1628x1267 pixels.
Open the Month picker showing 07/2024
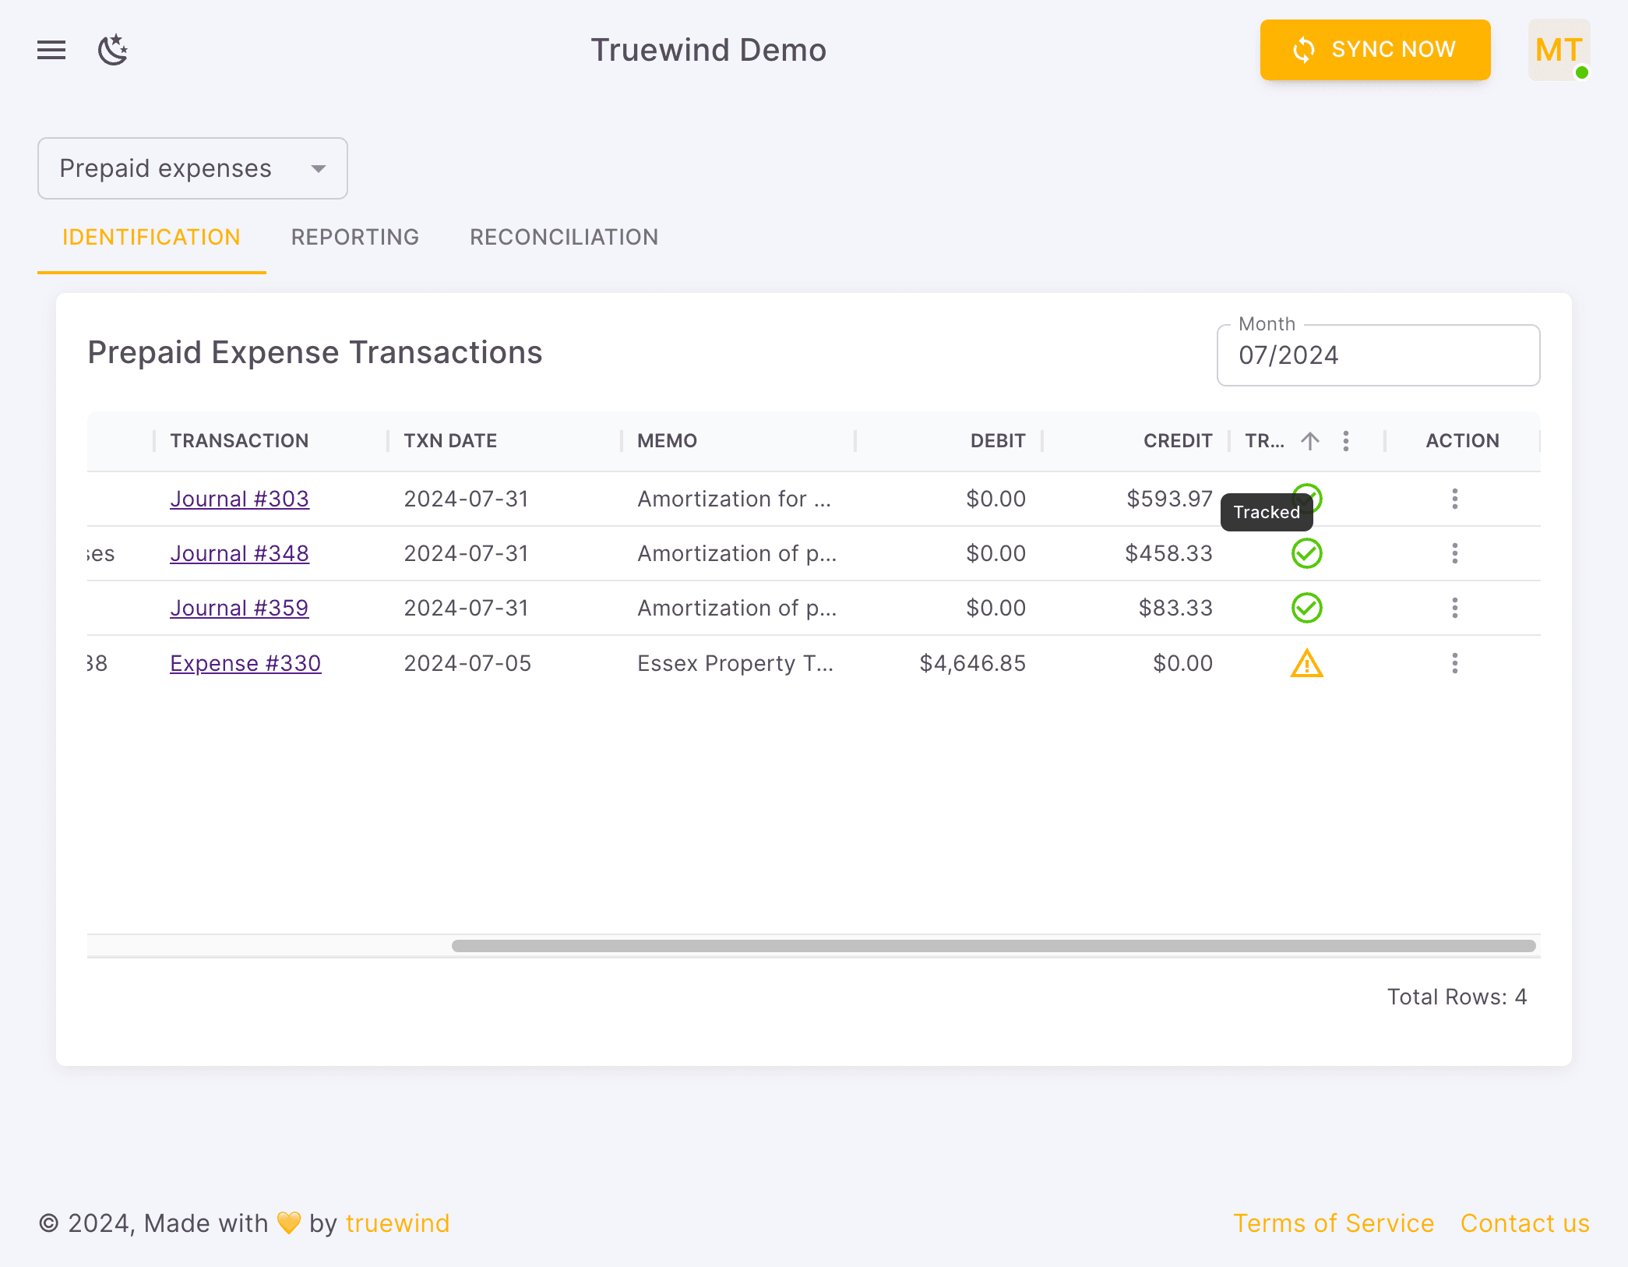click(x=1378, y=355)
